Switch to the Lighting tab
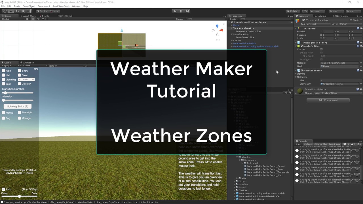Image resolution: width=363 pixels, height=204 pixels. (320, 16)
